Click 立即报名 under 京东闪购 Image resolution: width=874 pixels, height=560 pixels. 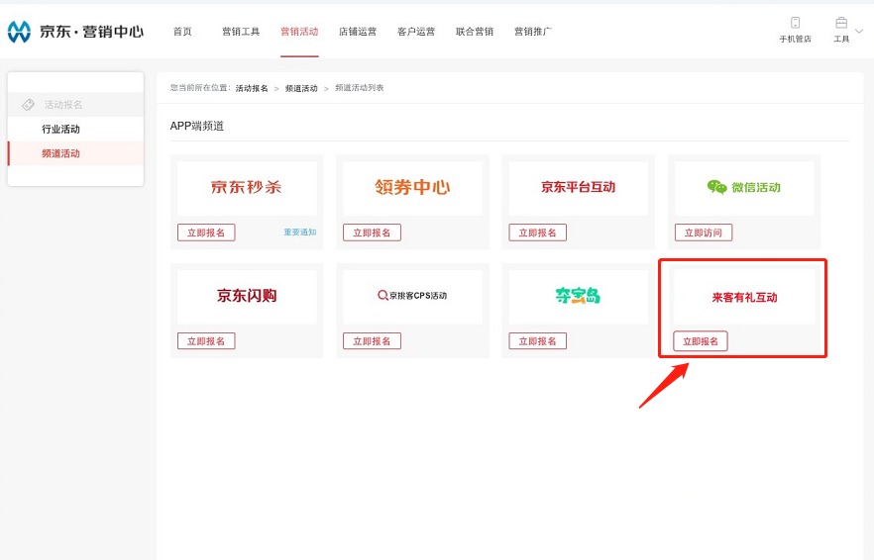206,341
